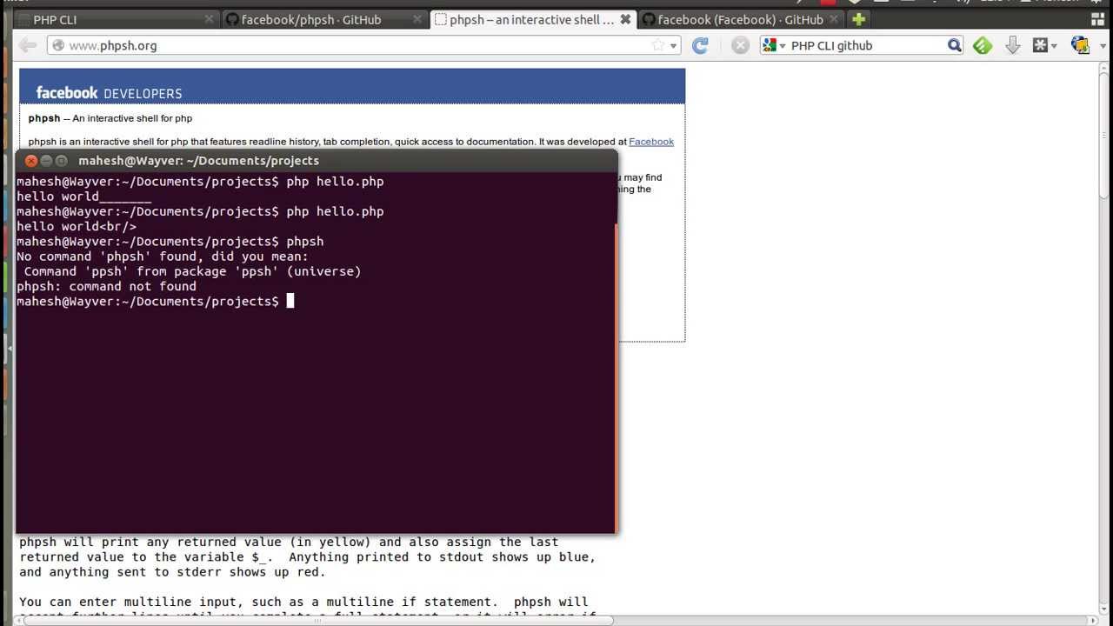1113x626 pixels.
Task: Close the PHP CLI tab
Action: coord(209,19)
